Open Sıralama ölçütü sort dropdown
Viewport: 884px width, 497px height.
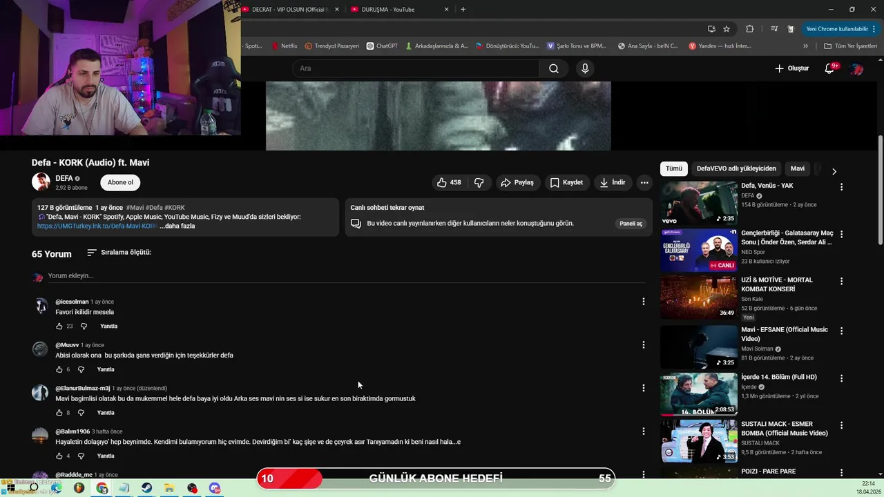119,253
